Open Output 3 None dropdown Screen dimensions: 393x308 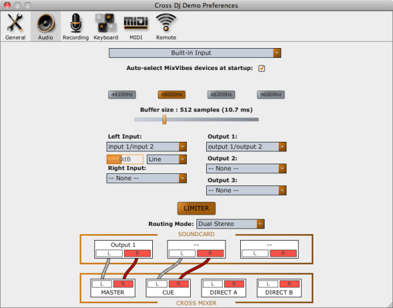[246, 191]
